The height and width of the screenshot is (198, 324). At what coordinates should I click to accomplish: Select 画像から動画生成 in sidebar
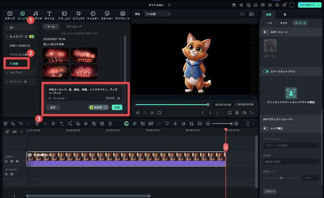(x=20, y=45)
